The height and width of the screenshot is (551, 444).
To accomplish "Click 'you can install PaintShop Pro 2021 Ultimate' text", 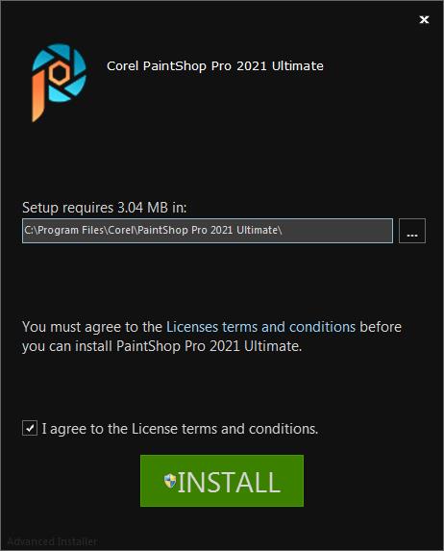I will point(160,346).
